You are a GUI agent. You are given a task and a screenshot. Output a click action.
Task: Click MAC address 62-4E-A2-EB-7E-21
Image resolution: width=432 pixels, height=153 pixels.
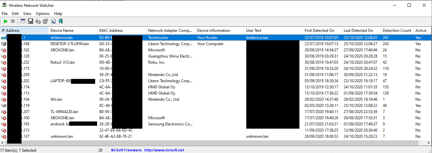point(116,136)
